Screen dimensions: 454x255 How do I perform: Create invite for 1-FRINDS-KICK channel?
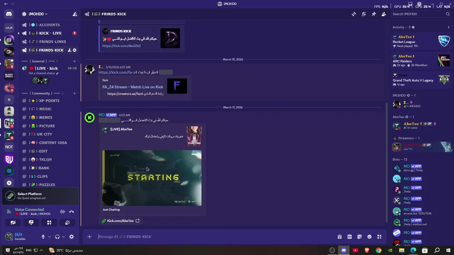point(69,50)
